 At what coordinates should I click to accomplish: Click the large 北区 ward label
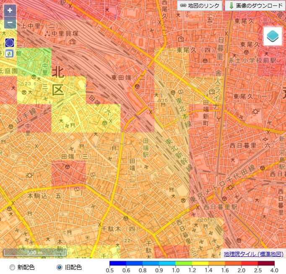pos(58,80)
